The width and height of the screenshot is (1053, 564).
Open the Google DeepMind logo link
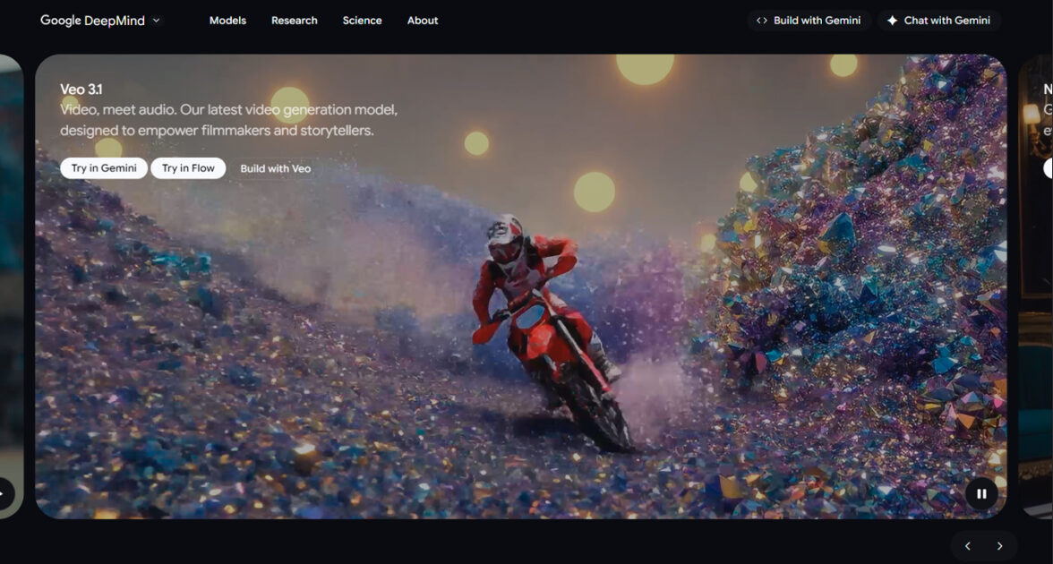pos(92,20)
